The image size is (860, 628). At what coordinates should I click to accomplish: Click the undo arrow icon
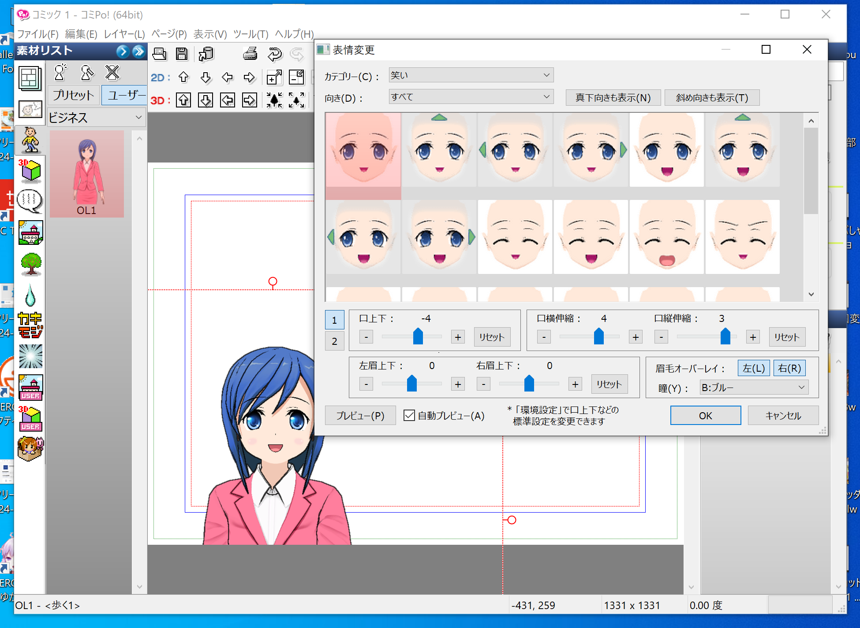(x=274, y=54)
